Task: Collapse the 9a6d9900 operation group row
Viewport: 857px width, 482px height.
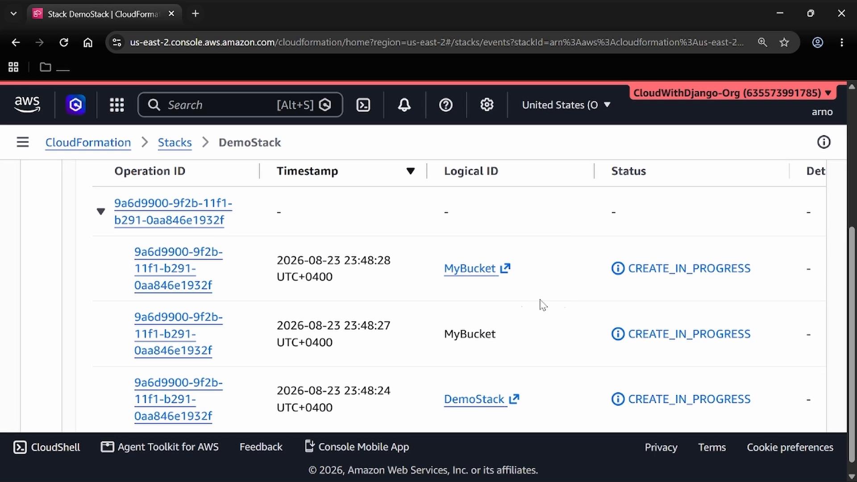Action: click(x=101, y=211)
